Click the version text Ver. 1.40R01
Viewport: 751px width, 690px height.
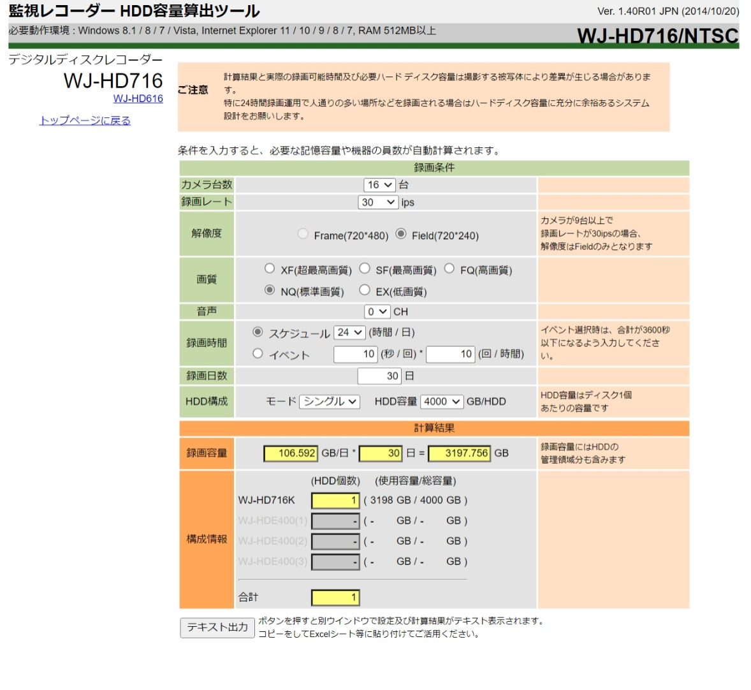point(667,11)
